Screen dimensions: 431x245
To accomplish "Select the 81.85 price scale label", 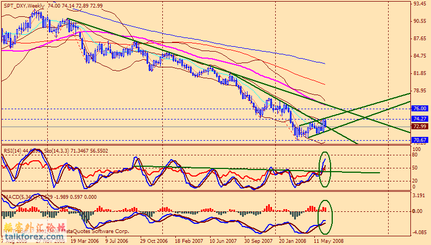I will [420, 73].
